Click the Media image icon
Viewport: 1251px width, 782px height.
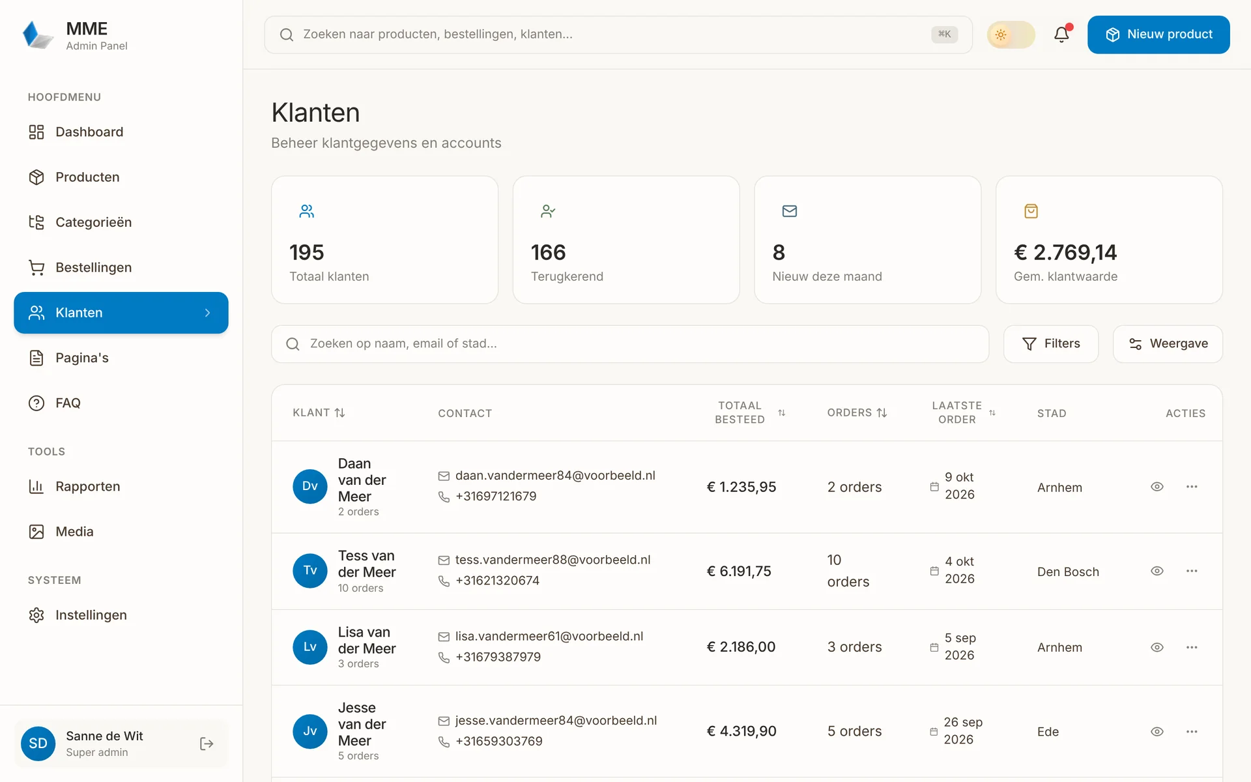pos(36,532)
